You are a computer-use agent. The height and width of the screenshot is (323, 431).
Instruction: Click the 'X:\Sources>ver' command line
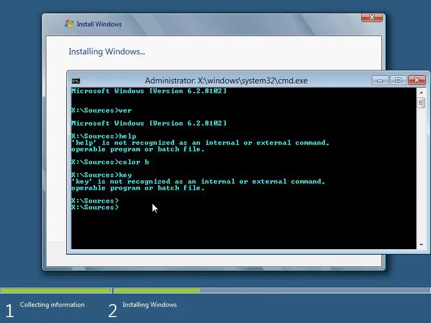tap(101, 110)
